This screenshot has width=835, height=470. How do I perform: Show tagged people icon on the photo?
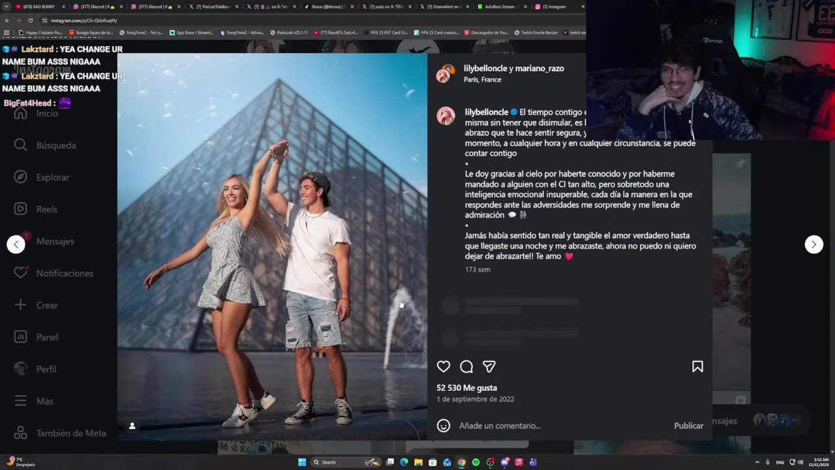(x=132, y=426)
